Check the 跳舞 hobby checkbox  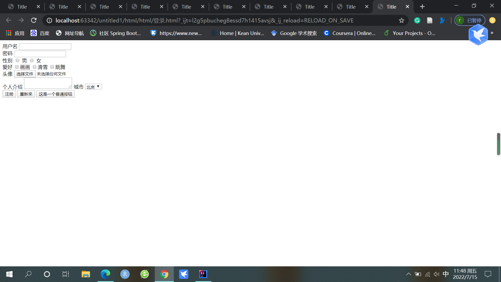coord(52,67)
